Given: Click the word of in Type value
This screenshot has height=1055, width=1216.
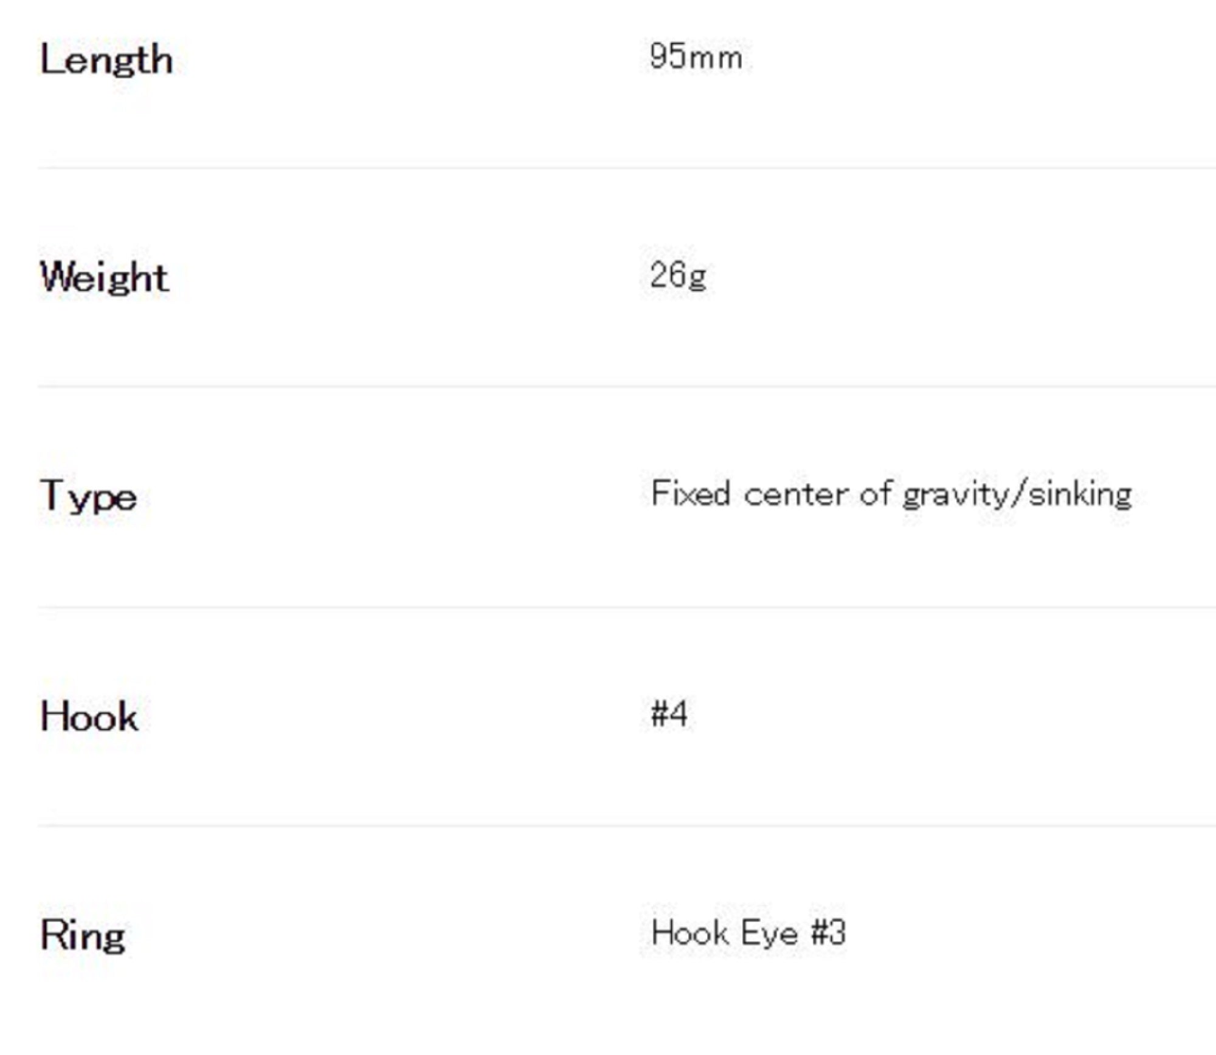Looking at the screenshot, I should tap(876, 493).
